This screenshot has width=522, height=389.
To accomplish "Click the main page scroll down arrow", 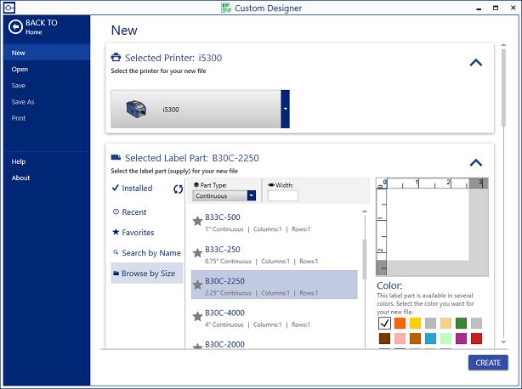I will pos(503,341).
